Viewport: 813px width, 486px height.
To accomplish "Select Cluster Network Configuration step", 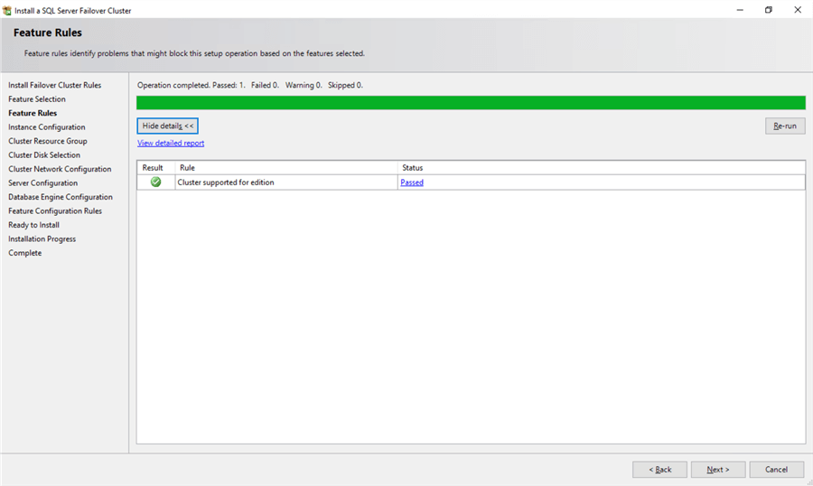I will point(60,169).
